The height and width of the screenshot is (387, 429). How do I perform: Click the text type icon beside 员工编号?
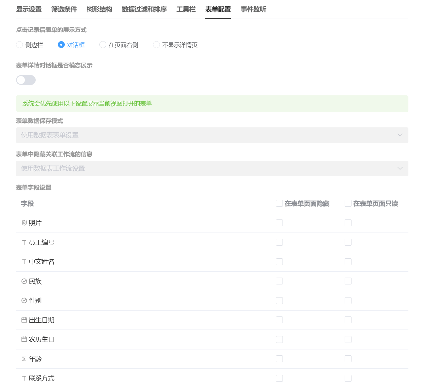[x=24, y=243]
